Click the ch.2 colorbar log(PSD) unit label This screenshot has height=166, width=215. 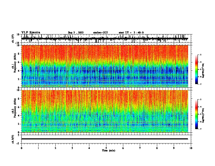pyautogui.click(x=203, y=115)
